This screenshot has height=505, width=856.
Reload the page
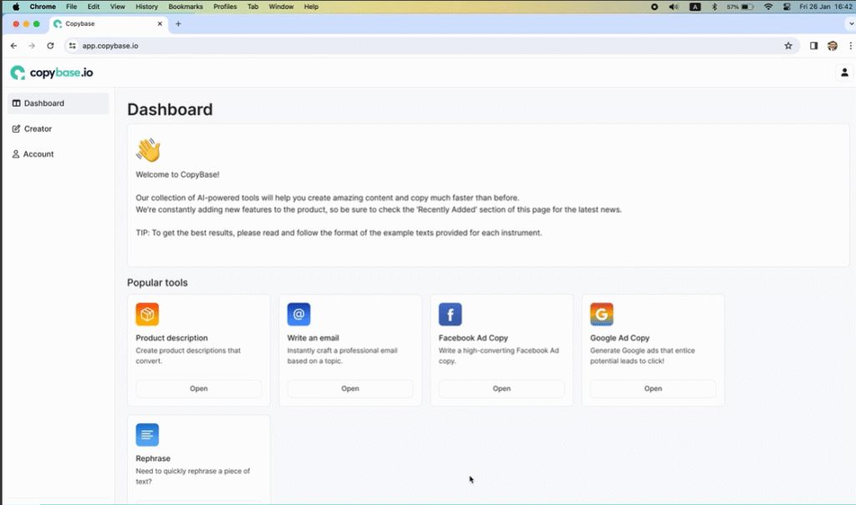click(x=50, y=46)
